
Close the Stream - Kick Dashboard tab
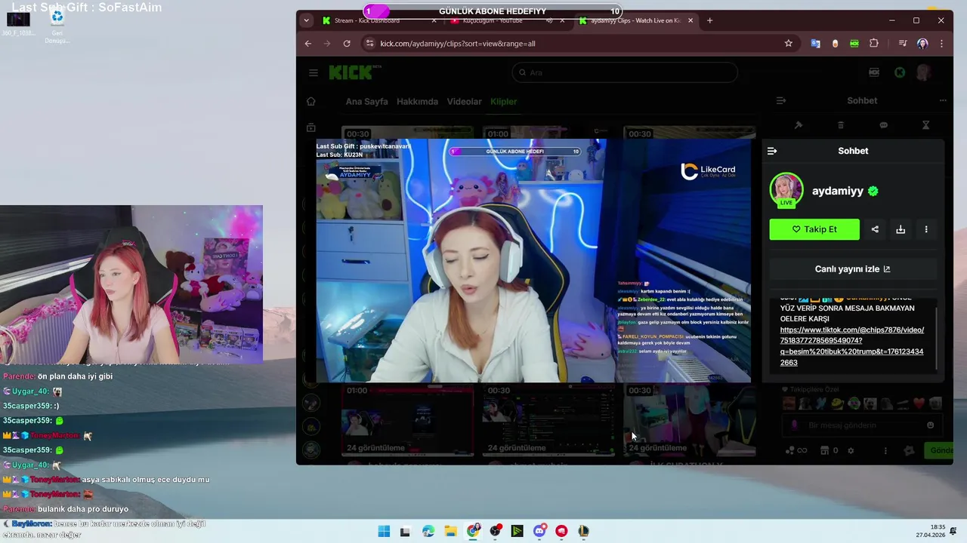[434, 20]
